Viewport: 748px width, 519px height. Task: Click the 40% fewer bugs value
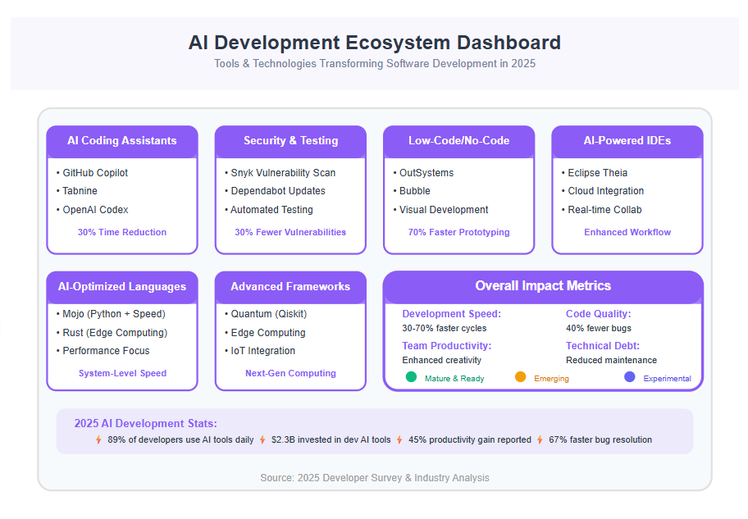[598, 328]
